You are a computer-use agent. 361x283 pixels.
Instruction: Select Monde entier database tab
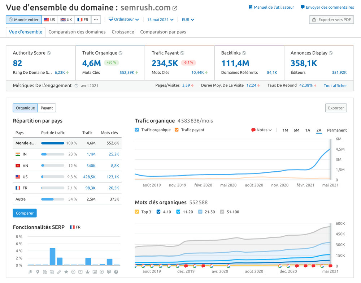tap(24, 20)
